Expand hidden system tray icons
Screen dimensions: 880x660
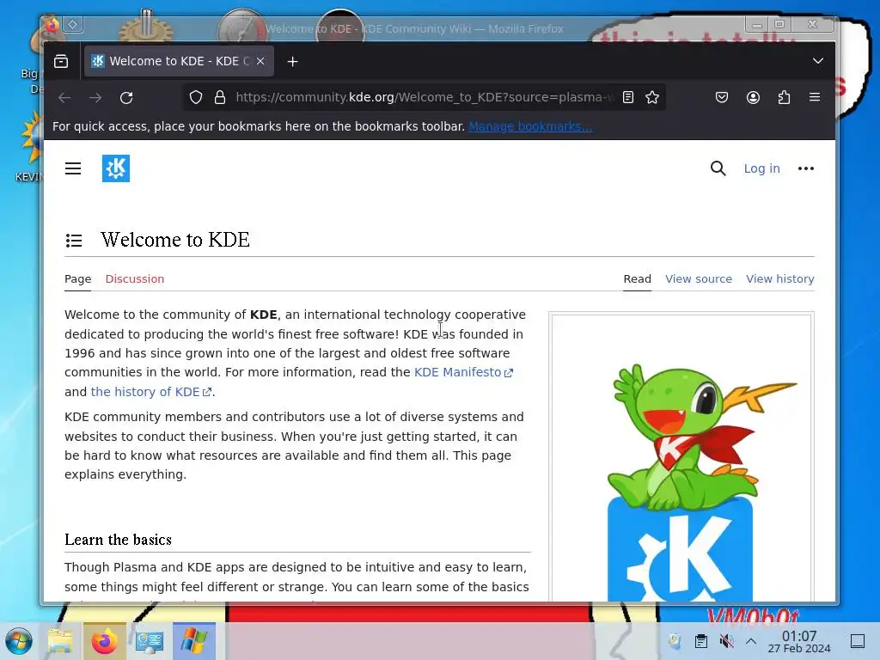tap(751, 641)
